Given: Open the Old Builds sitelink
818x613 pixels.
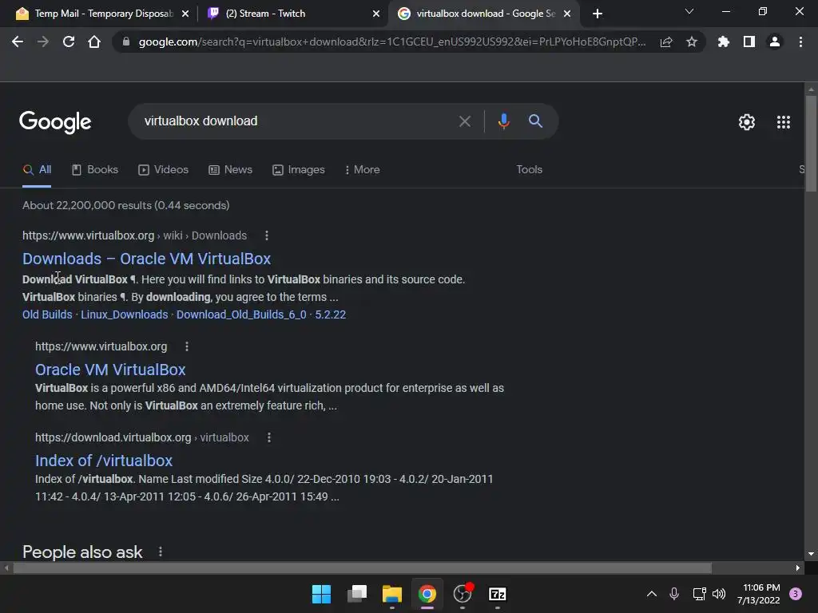Looking at the screenshot, I should point(47,314).
